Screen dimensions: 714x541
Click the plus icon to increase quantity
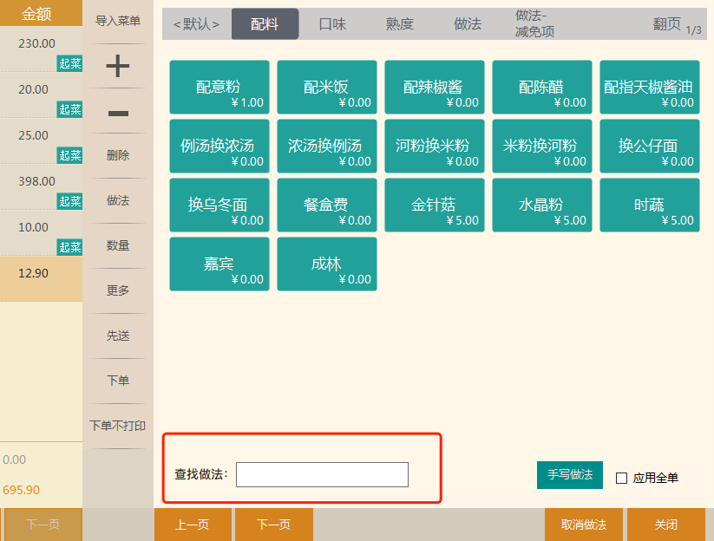pos(118,66)
